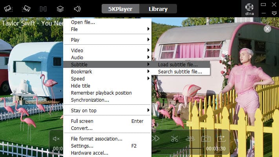Open the Audio submenu
The image size is (279, 157).
107,57
